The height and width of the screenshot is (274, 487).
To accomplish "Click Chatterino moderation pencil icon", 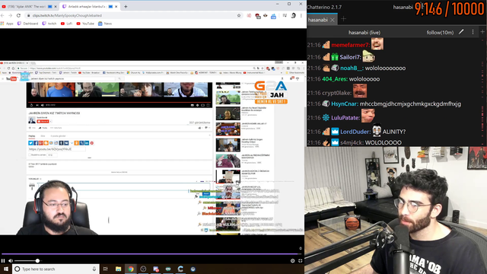I will coord(461,32).
